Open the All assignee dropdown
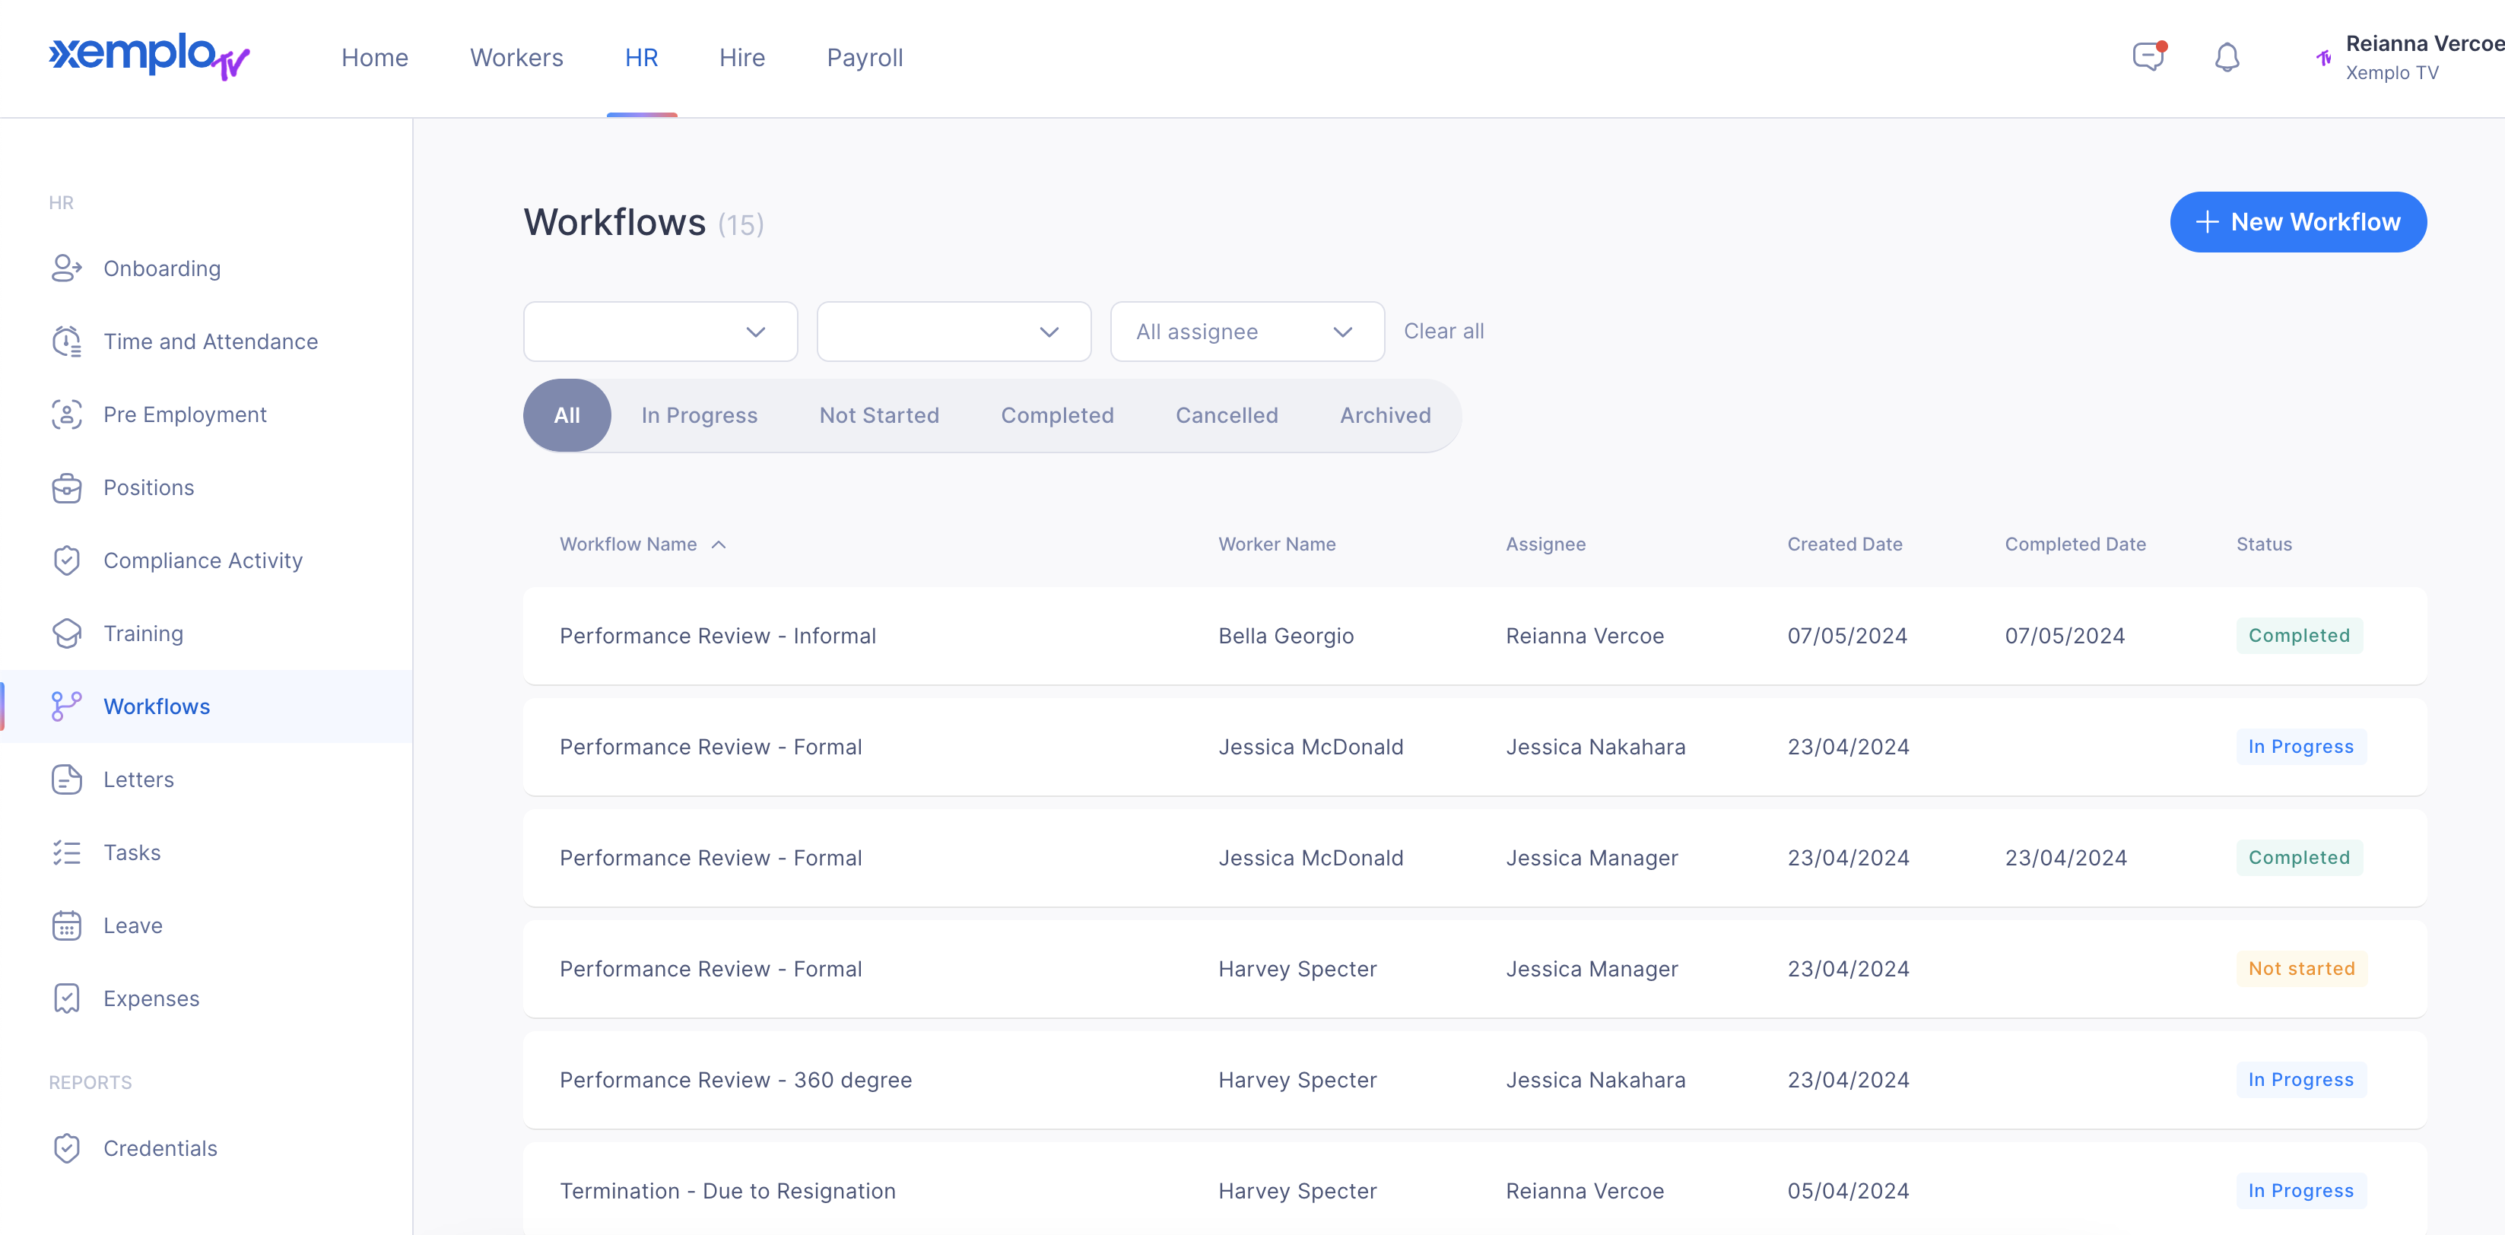This screenshot has width=2505, height=1235. point(1248,332)
